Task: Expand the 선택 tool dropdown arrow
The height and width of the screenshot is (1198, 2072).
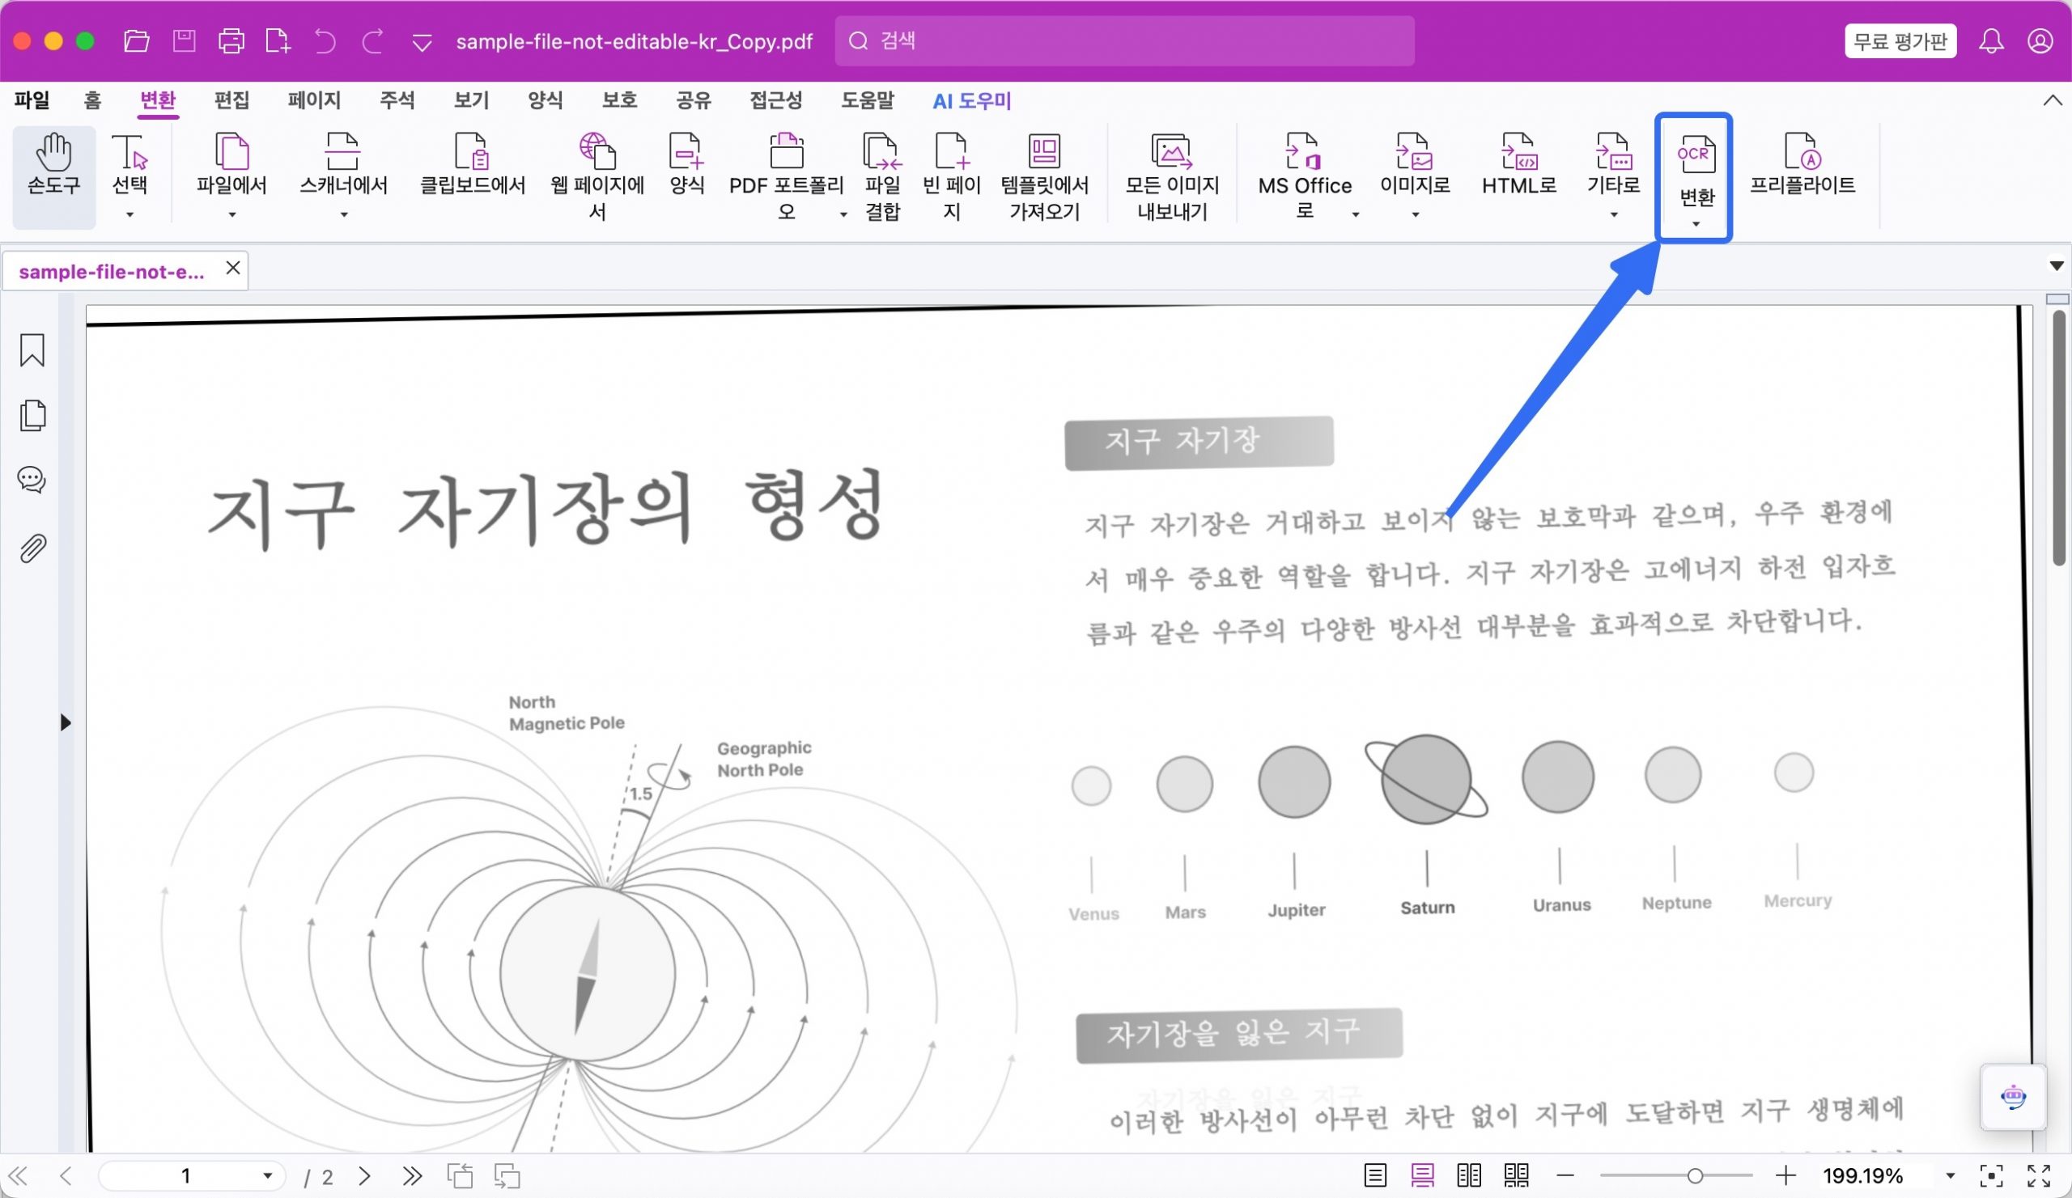Action: point(129,214)
